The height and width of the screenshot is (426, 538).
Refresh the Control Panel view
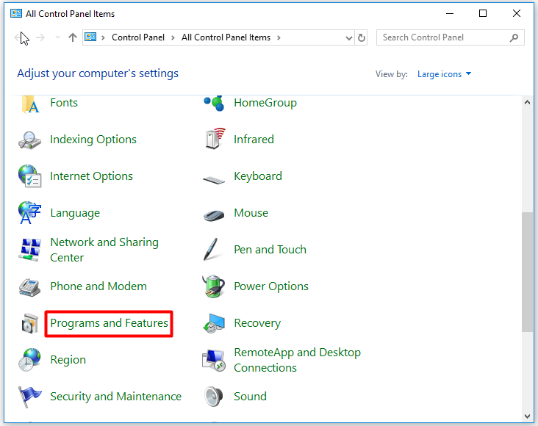tap(362, 37)
